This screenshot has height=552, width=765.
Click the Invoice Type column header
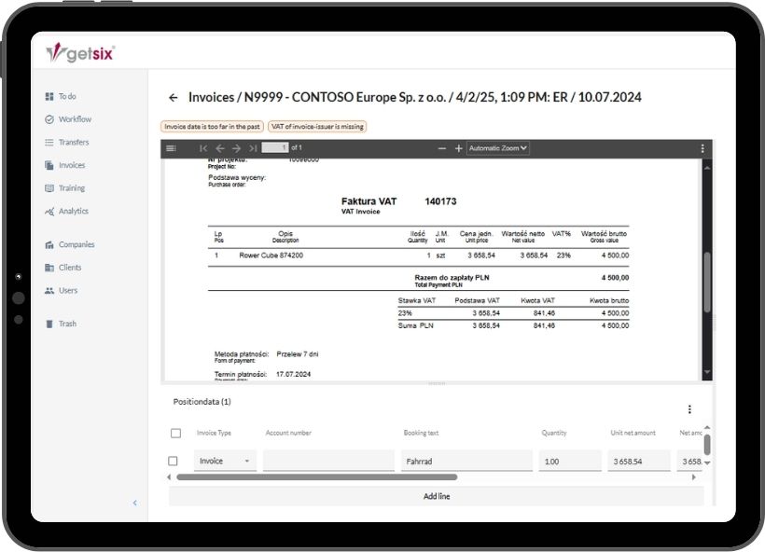214,433
